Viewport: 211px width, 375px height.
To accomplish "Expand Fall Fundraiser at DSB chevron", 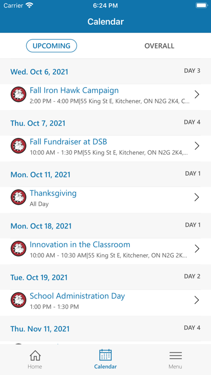I will [x=196, y=146].
